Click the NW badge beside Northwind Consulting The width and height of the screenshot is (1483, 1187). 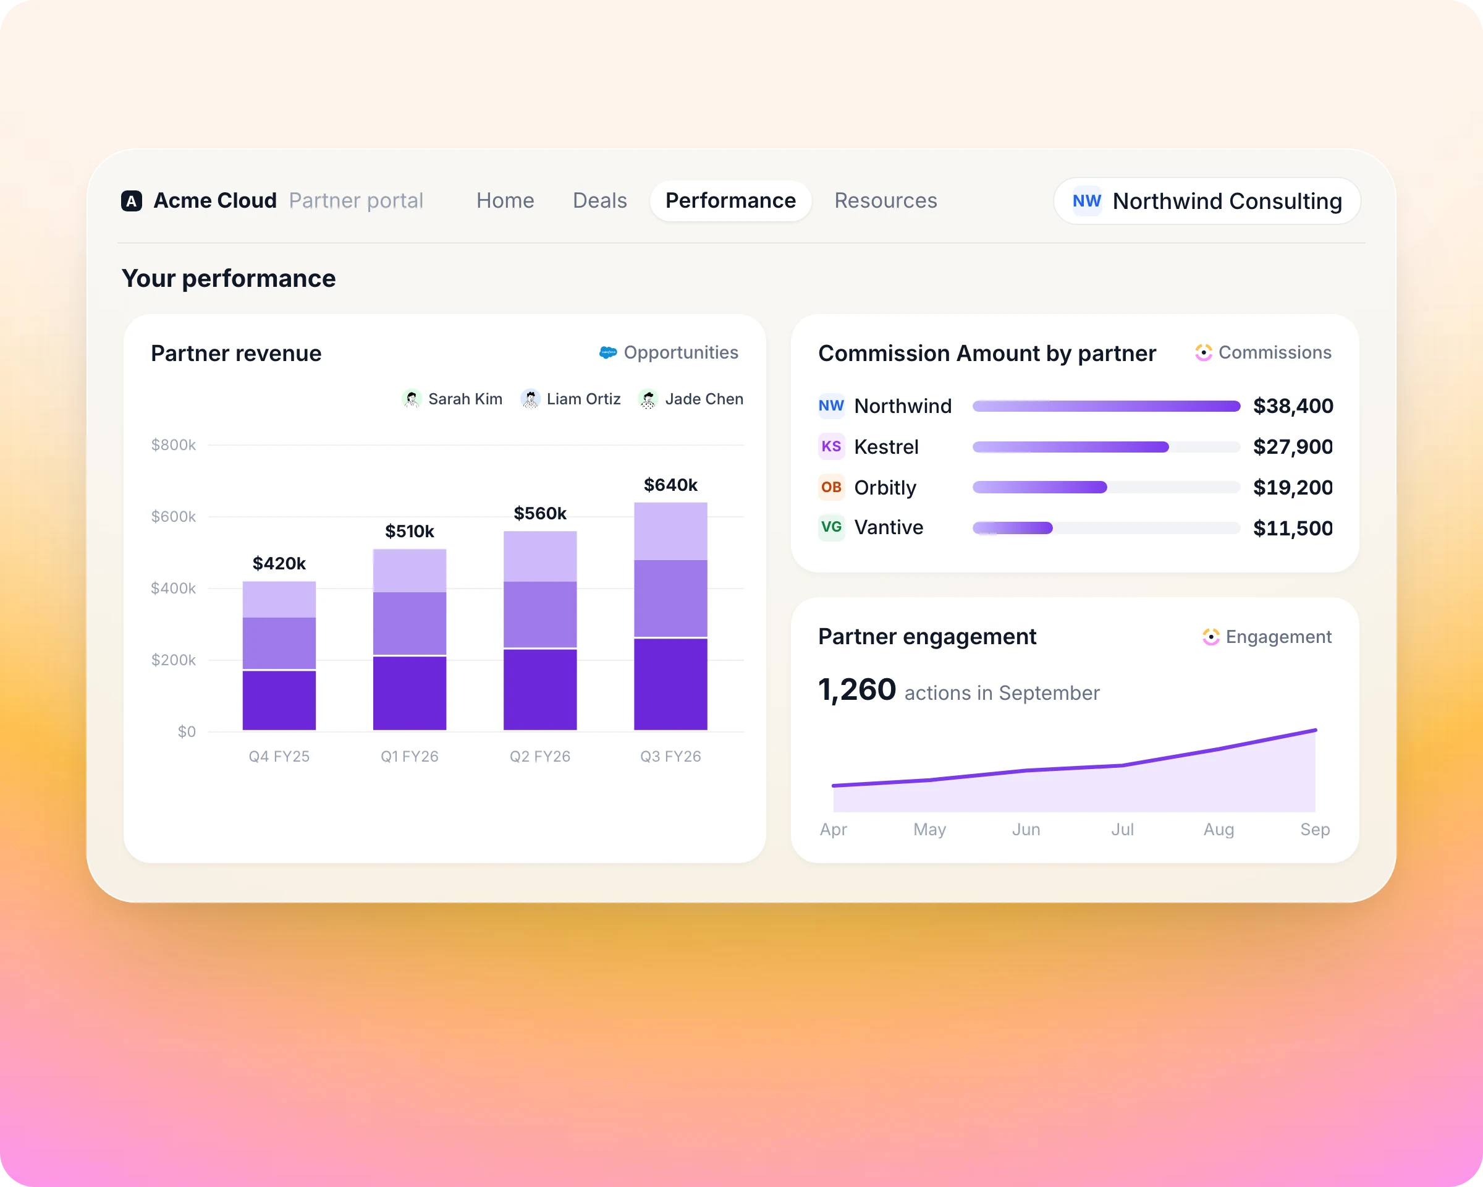(1087, 201)
